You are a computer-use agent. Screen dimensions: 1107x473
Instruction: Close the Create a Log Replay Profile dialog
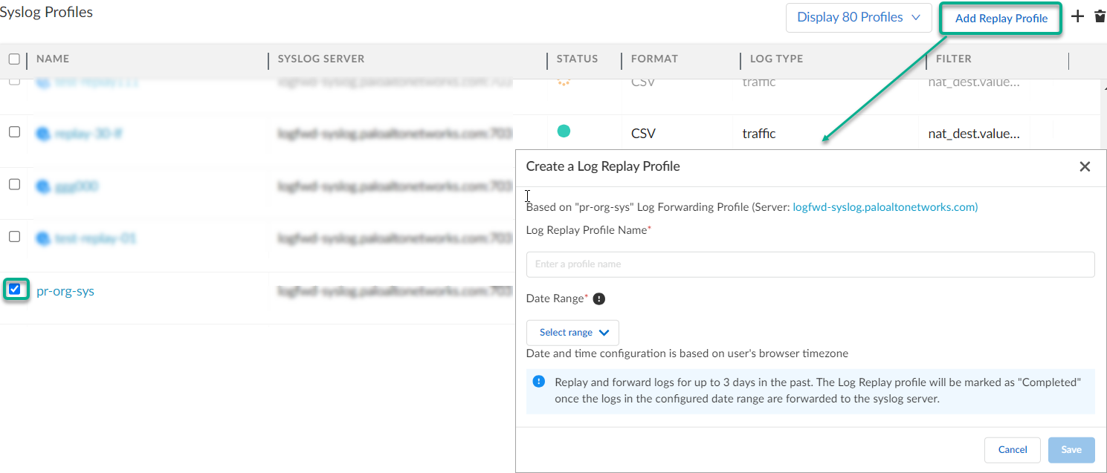pyautogui.click(x=1085, y=167)
